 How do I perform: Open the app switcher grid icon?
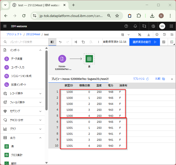(171, 26)
